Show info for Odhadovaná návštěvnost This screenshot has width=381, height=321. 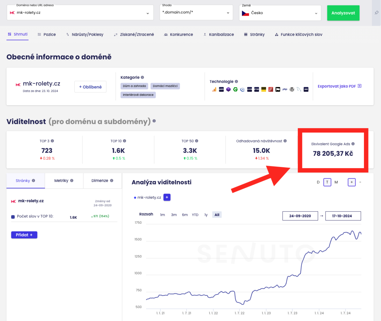(285, 141)
